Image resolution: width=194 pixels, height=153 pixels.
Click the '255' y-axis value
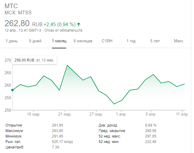8,98
